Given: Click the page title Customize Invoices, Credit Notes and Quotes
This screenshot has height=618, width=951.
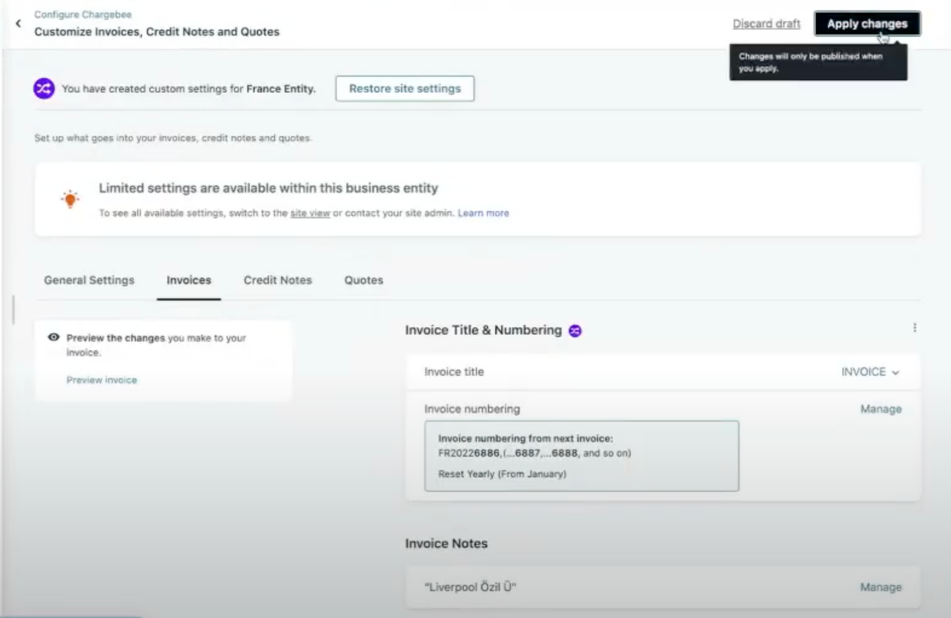Looking at the screenshot, I should click(157, 32).
